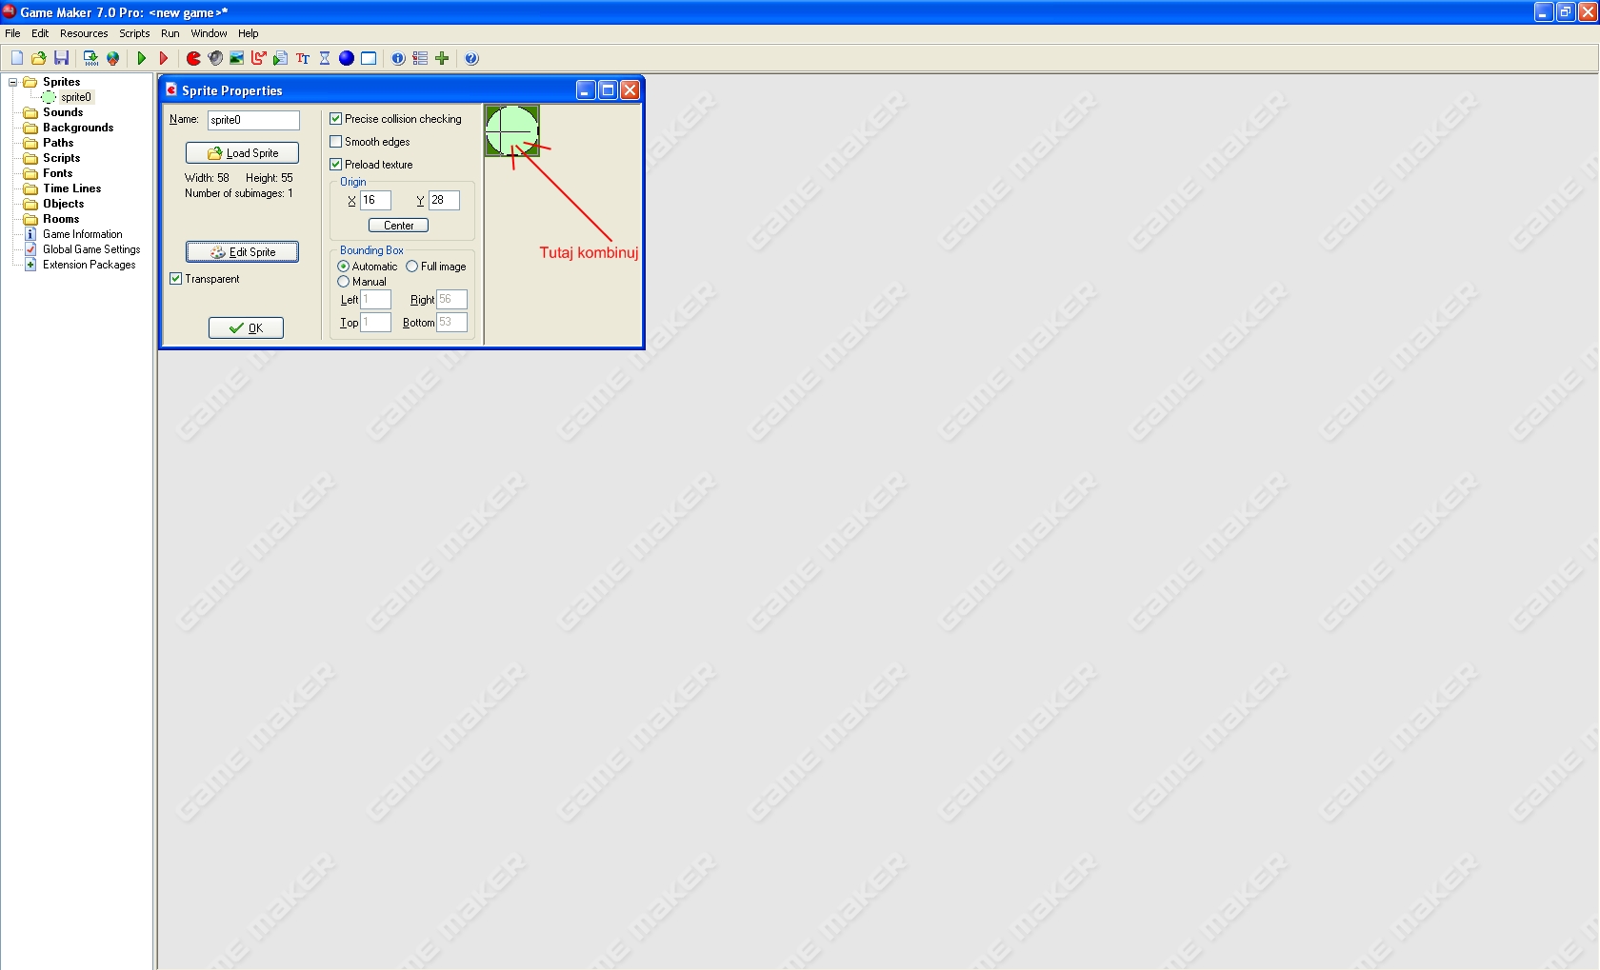Uncheck the Transparent checkbox
1600x970 pixels.
click(176, 279)
